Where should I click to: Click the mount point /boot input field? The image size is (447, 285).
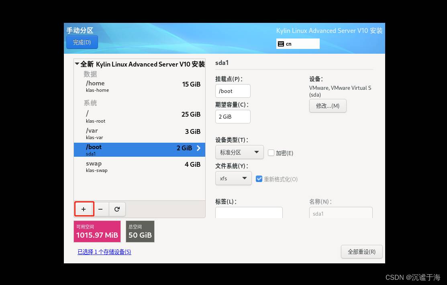click(x=233, y=91)
